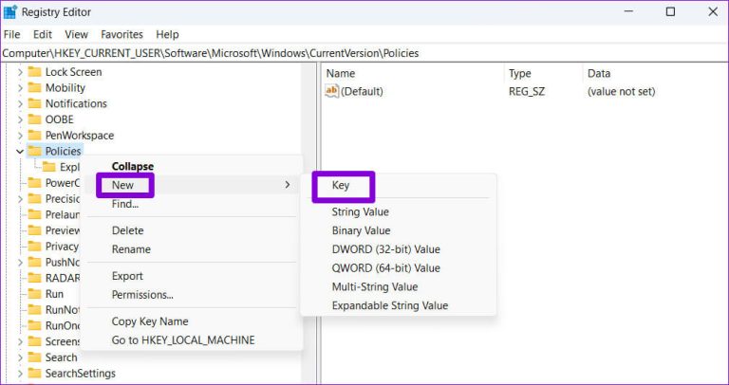Expand the Search tree node arrow

(x=20, y=357)
